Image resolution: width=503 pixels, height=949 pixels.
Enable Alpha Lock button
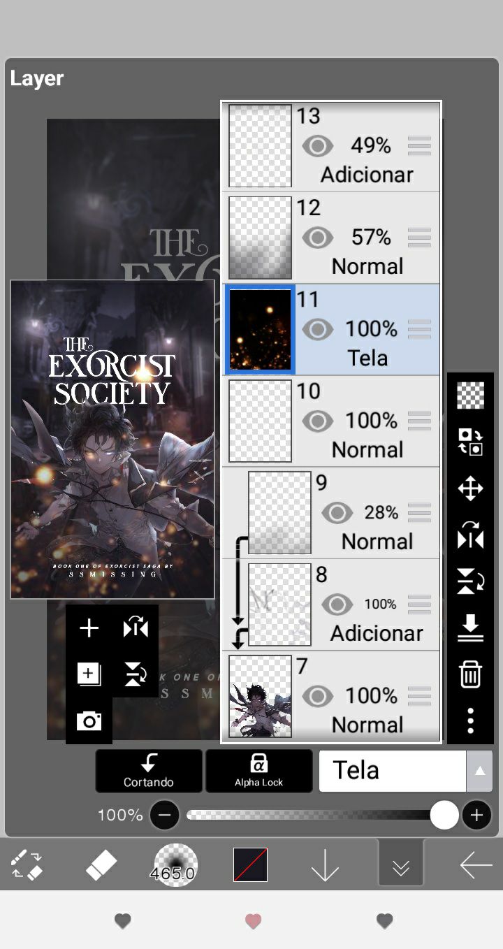[x=259, y=771]
